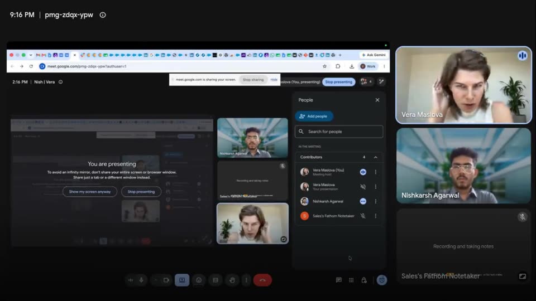Click blue dots icon on Nishkarsh Agarwal row
This screenshot has width=536, height=301.
click(363, 201)
